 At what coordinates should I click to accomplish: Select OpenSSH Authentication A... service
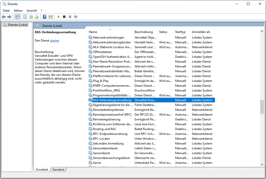[x=112, y=57]
